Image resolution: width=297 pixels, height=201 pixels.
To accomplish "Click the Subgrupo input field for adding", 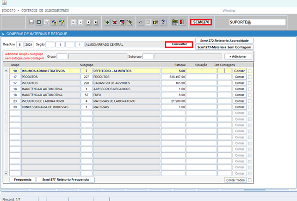I will coord(148,56).
